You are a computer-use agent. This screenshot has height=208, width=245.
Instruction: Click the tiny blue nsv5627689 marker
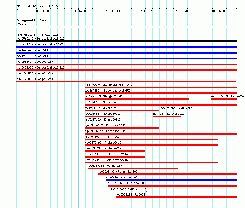coord(85,122)
